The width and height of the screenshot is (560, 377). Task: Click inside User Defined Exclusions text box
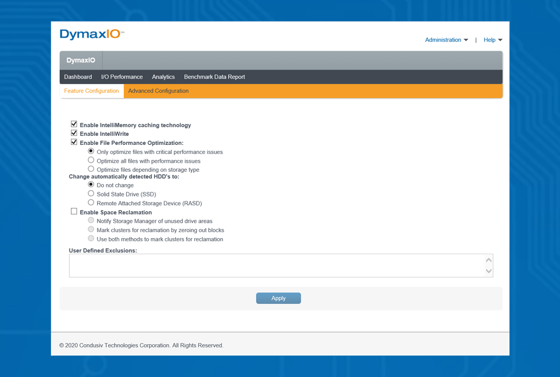276,266
